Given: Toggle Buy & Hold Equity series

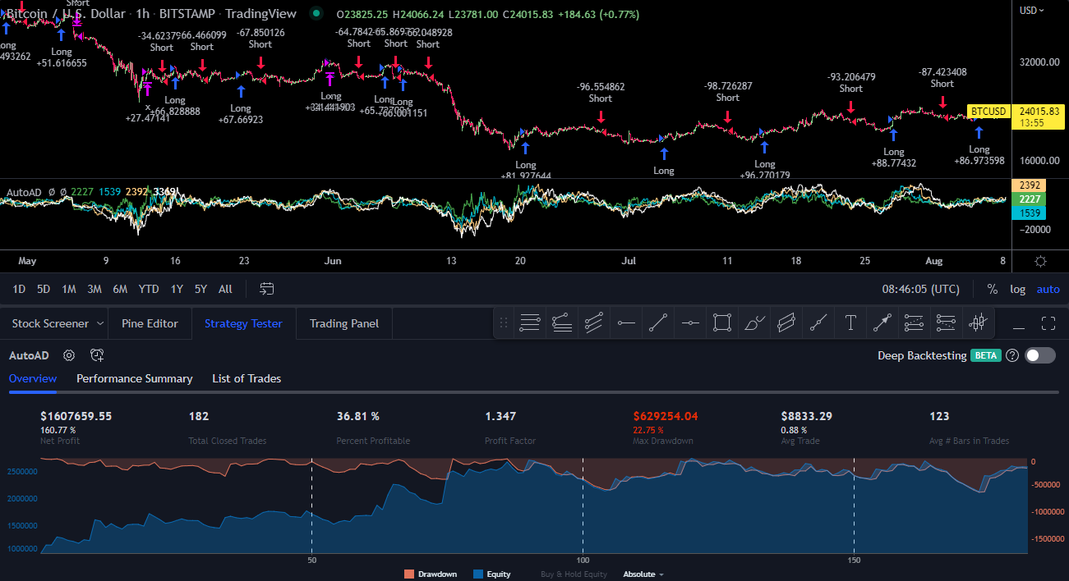Looking at the screenshot, I should [574, 574].
